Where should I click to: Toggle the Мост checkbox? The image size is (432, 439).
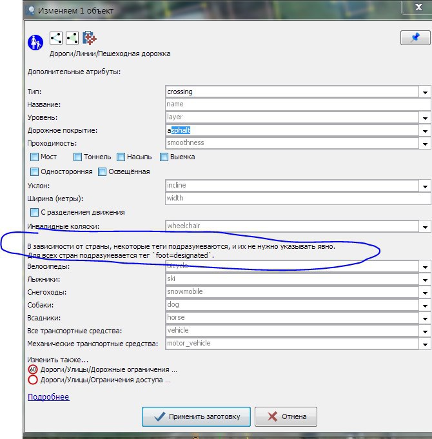(x=34, y=157)
